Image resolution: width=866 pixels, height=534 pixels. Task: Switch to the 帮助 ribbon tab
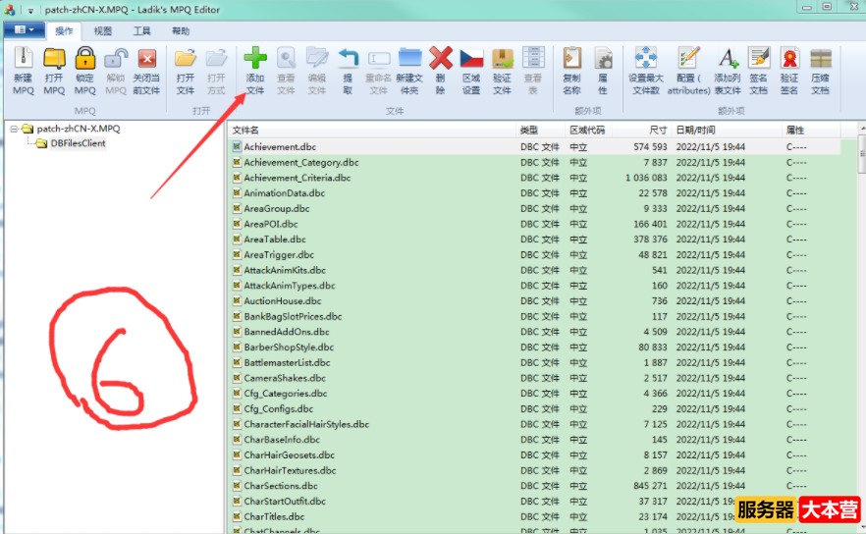(181, 31)
